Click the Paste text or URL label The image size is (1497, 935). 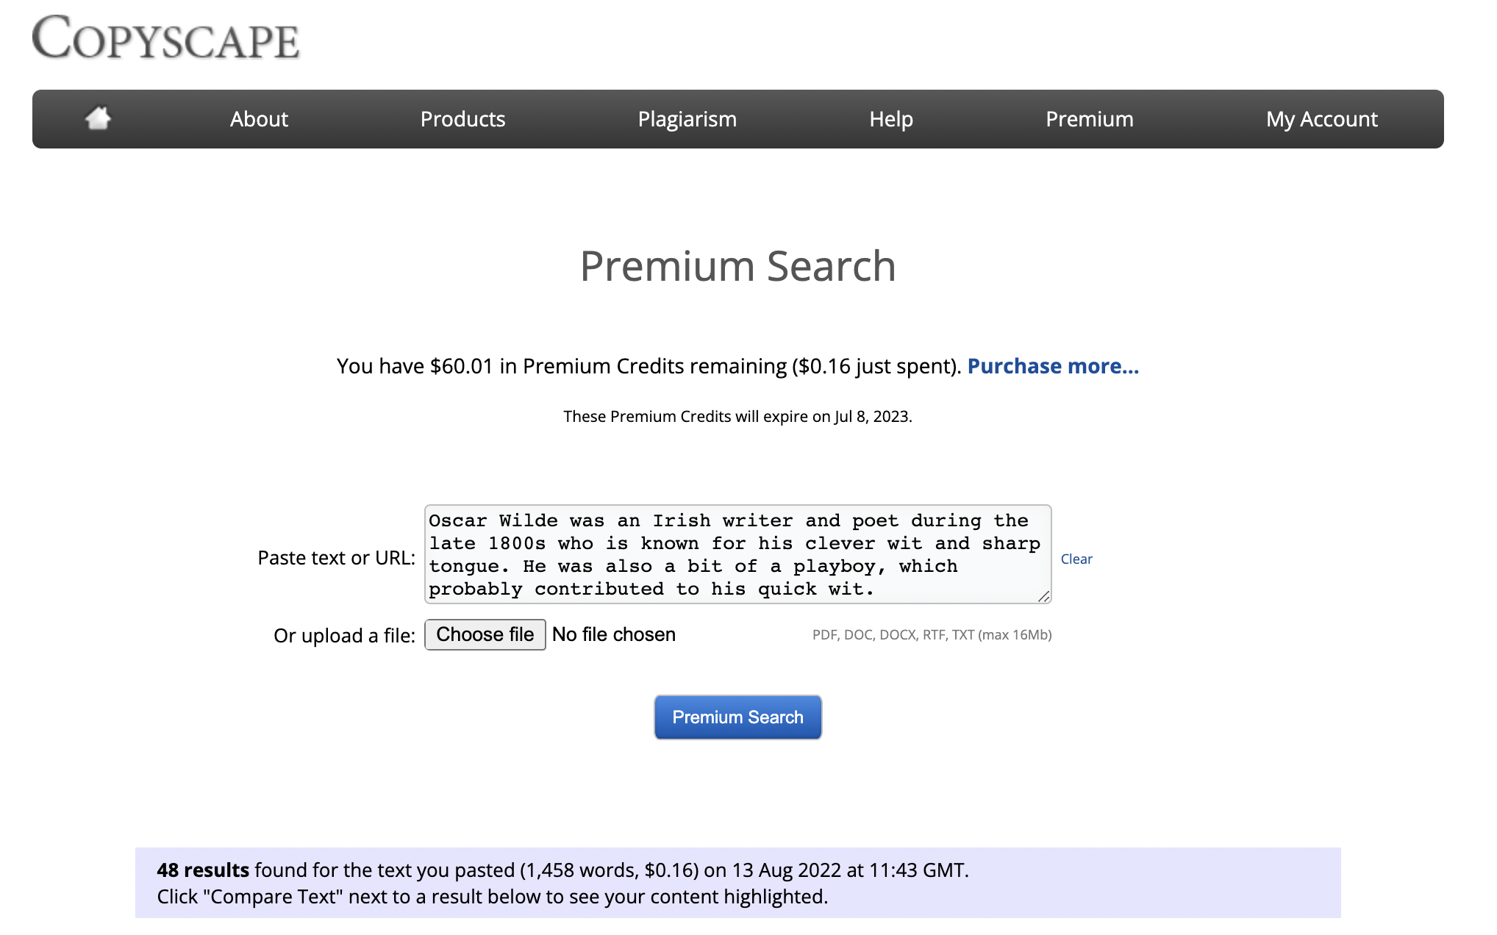click(x=336, y=558)
